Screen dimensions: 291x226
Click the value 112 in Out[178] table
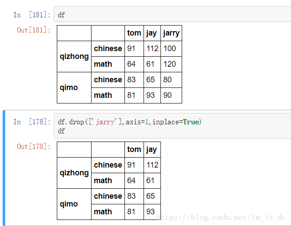tap(152, 165)
